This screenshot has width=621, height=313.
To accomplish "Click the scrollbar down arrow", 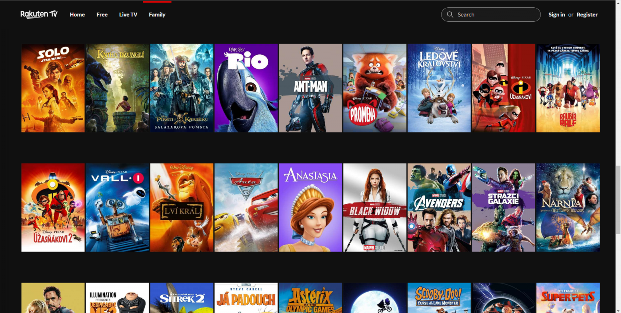I will tap(618, 310).
